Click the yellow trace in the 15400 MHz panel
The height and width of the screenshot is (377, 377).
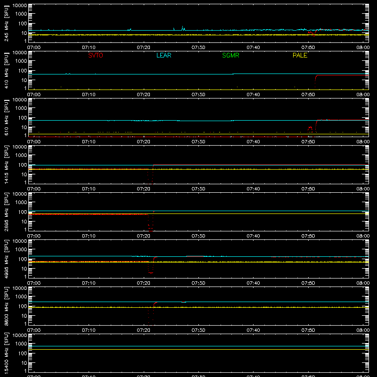198,349
